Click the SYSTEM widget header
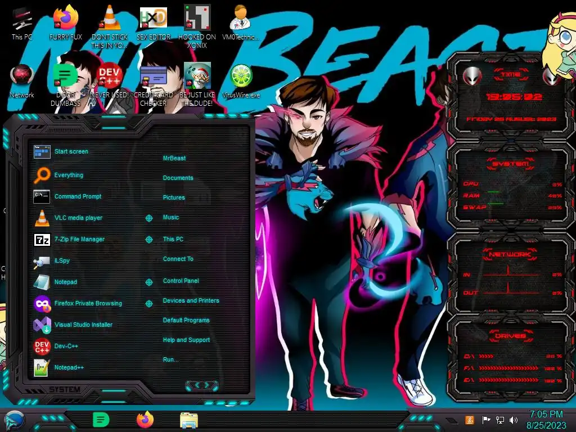The width and height of the screenshot is (576, 432). coord(511,164)
